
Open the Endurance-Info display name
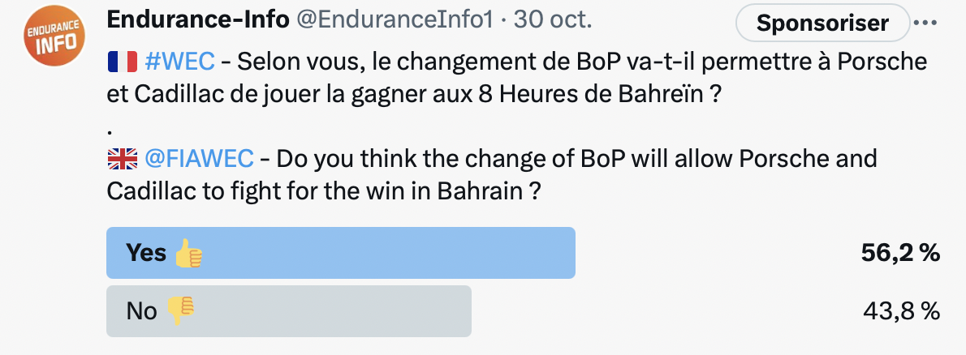tap(198, 20)
